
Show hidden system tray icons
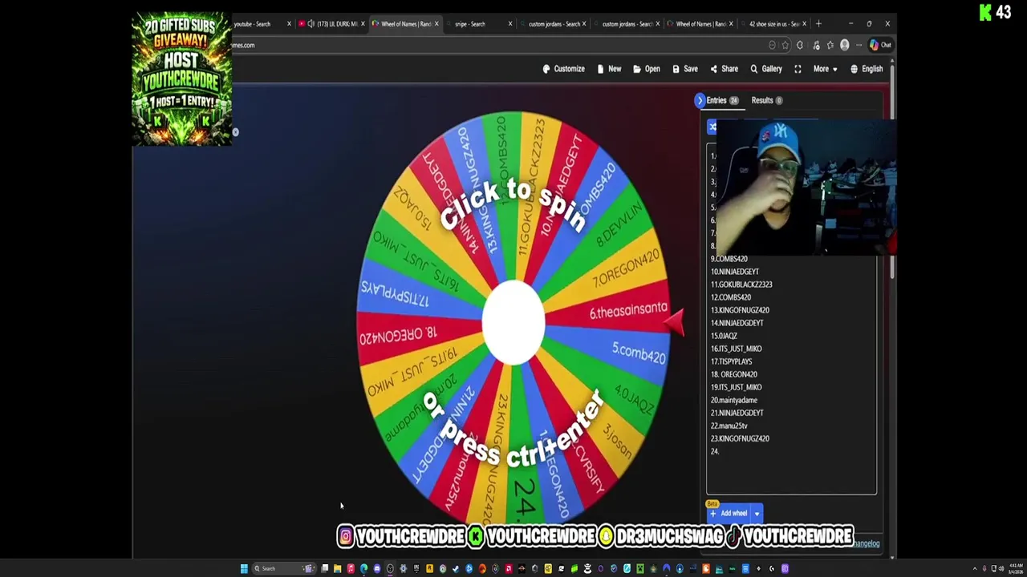975,569
